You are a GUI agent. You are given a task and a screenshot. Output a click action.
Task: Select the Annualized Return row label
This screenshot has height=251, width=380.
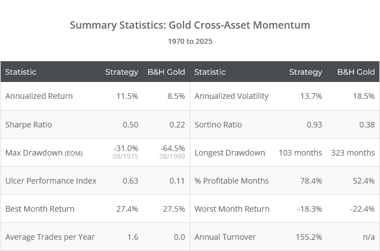point(39,96)
